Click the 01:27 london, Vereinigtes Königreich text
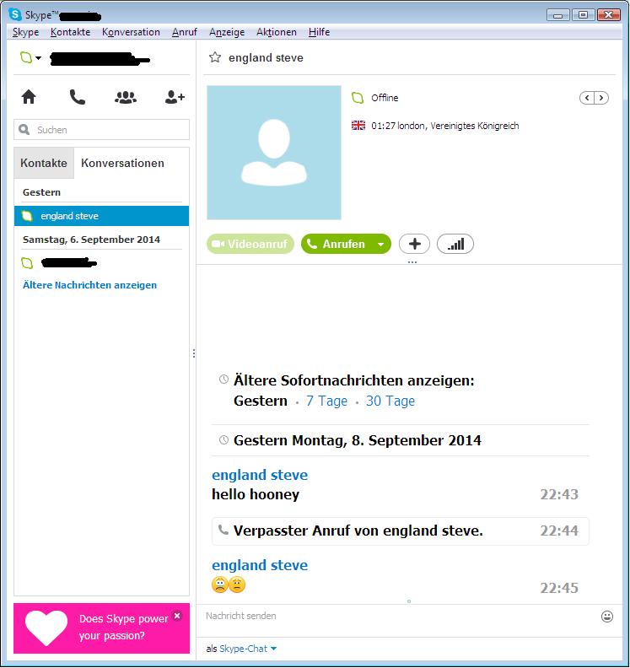This screenshot has height=668, width=630. point(445,126)
